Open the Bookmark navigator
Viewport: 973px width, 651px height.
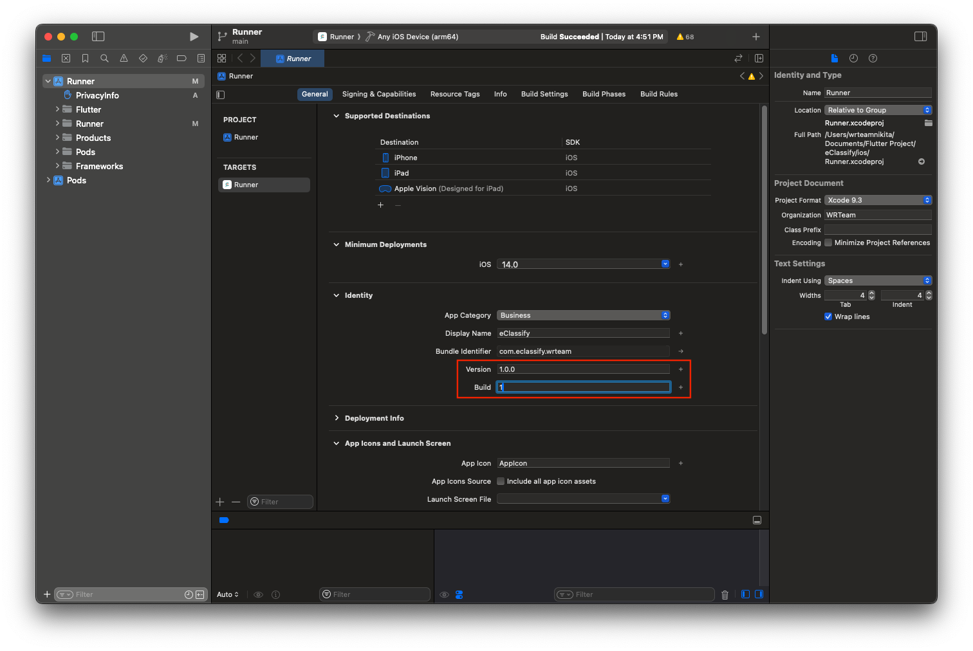tap(85, 59)
